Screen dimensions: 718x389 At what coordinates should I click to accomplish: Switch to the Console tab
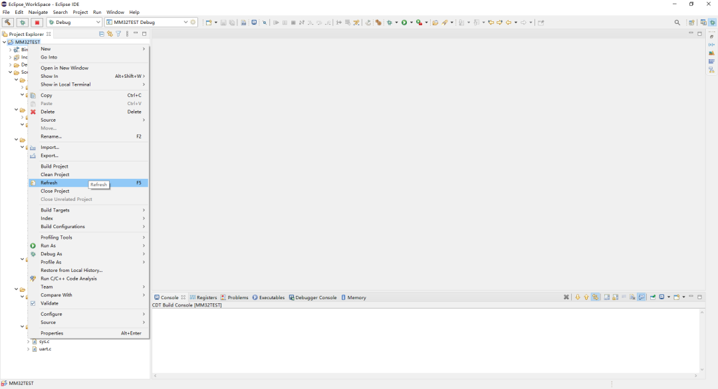170,297
